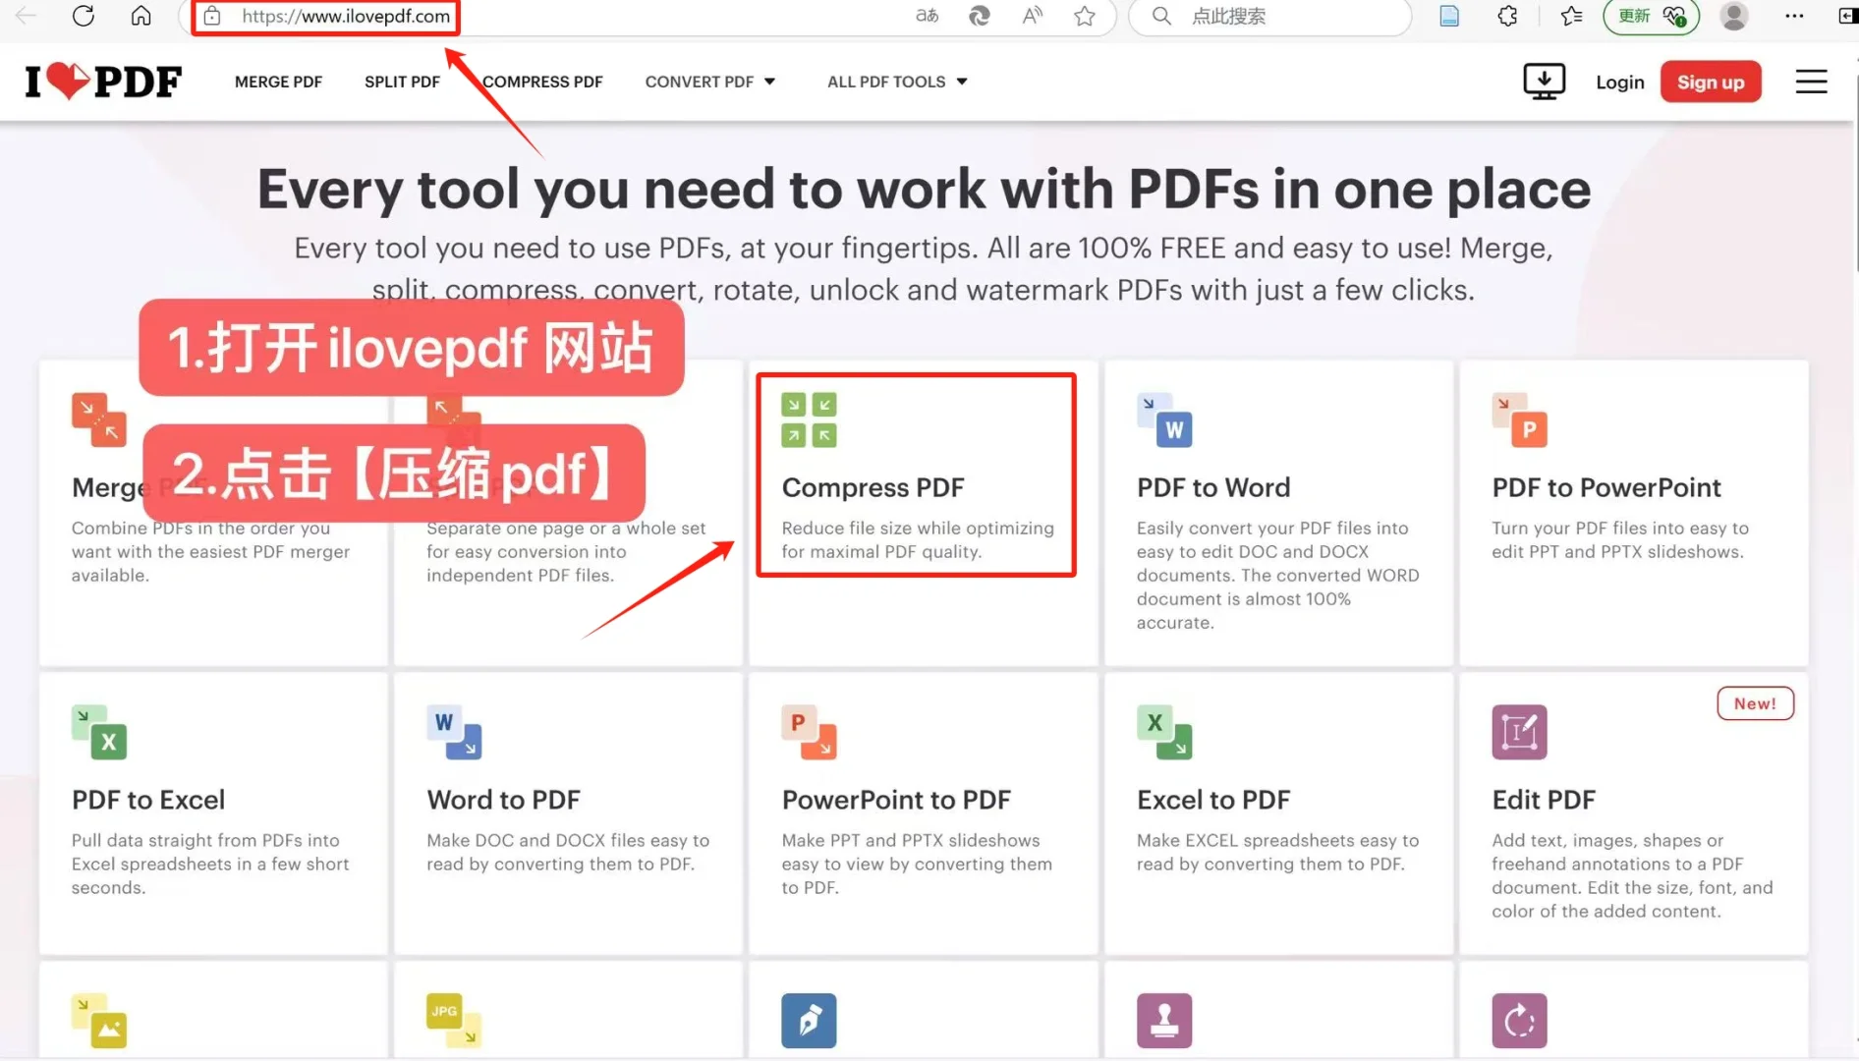
Task: Open the PowerPoint to PDF card title
Action: pyautogui.click(x=896, y=800)
